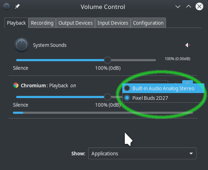Select Pixel Buds 2D27 output
The image size is (208, 170).
pyautogui.click(x=163, y=98)
